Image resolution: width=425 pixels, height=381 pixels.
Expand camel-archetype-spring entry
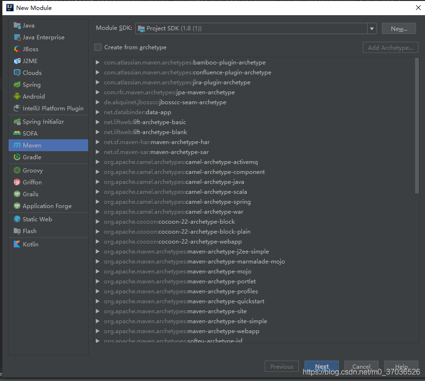[x=98, y=202]
